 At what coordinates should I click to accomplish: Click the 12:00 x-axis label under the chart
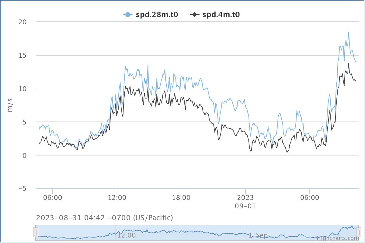pos(117,198)
